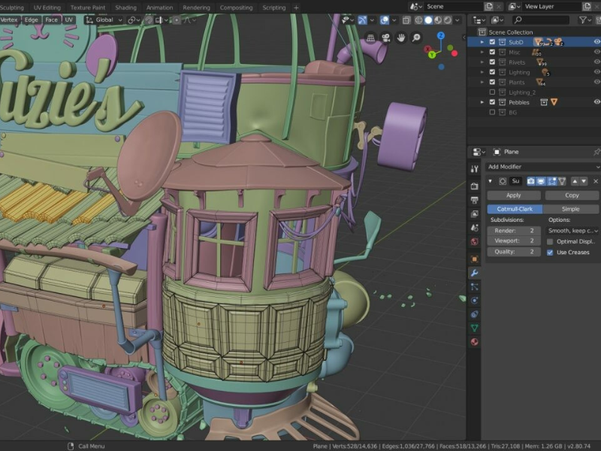Click the zoom magnifier icon in viewport

pyautogui.click(x=417, y=37)
